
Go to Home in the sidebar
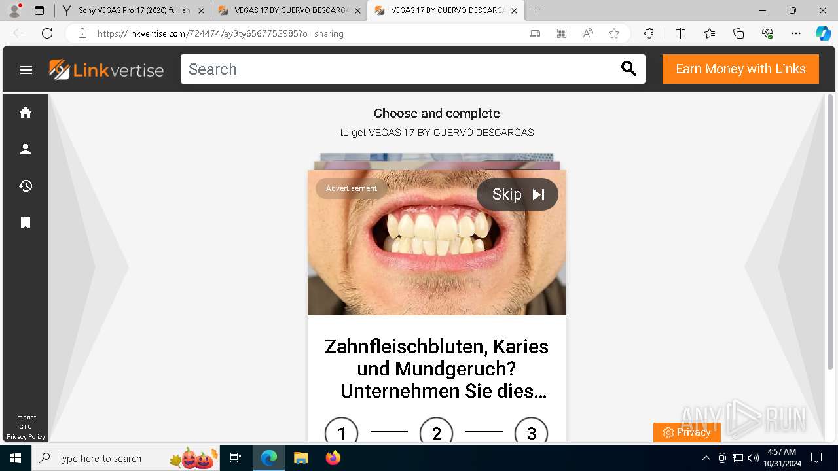[x=26, y=113]
